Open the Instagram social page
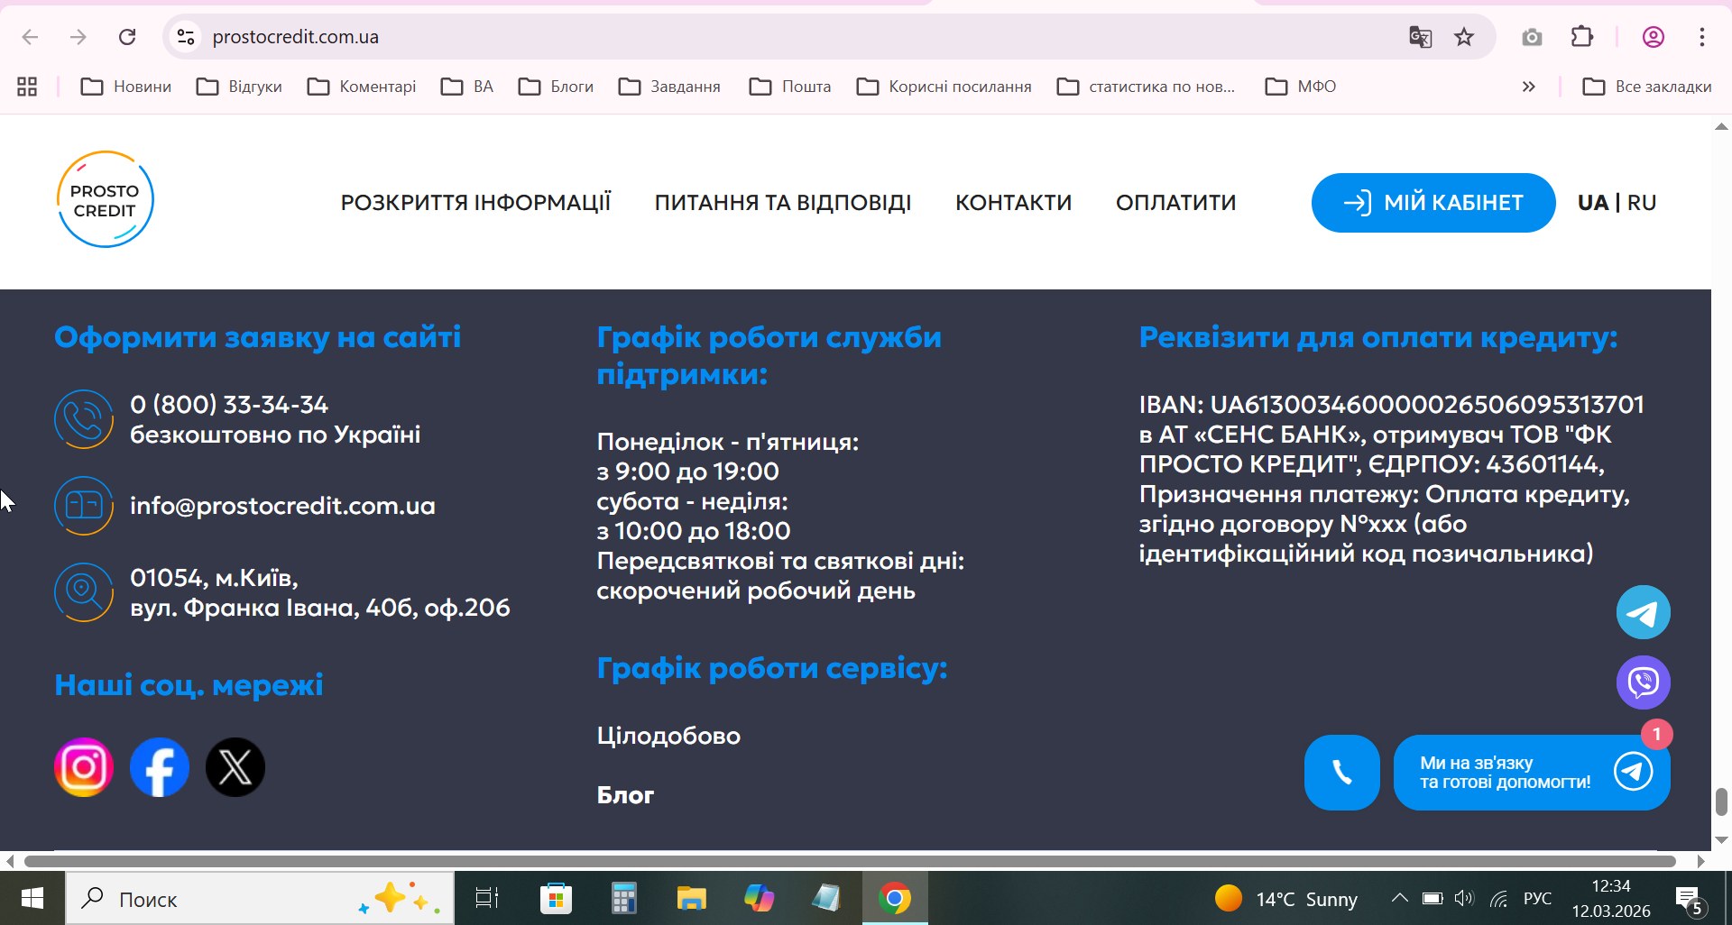This screenshot has height=925, width=1732. point(84,767)
